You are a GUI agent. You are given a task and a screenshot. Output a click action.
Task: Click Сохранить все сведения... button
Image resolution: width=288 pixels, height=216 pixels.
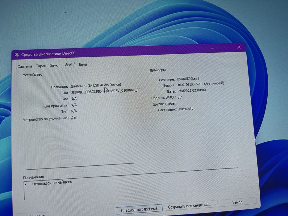tap(190, 206)
